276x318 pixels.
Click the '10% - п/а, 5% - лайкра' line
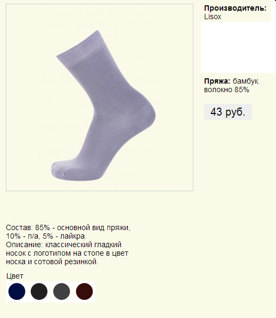pos(46,236)
